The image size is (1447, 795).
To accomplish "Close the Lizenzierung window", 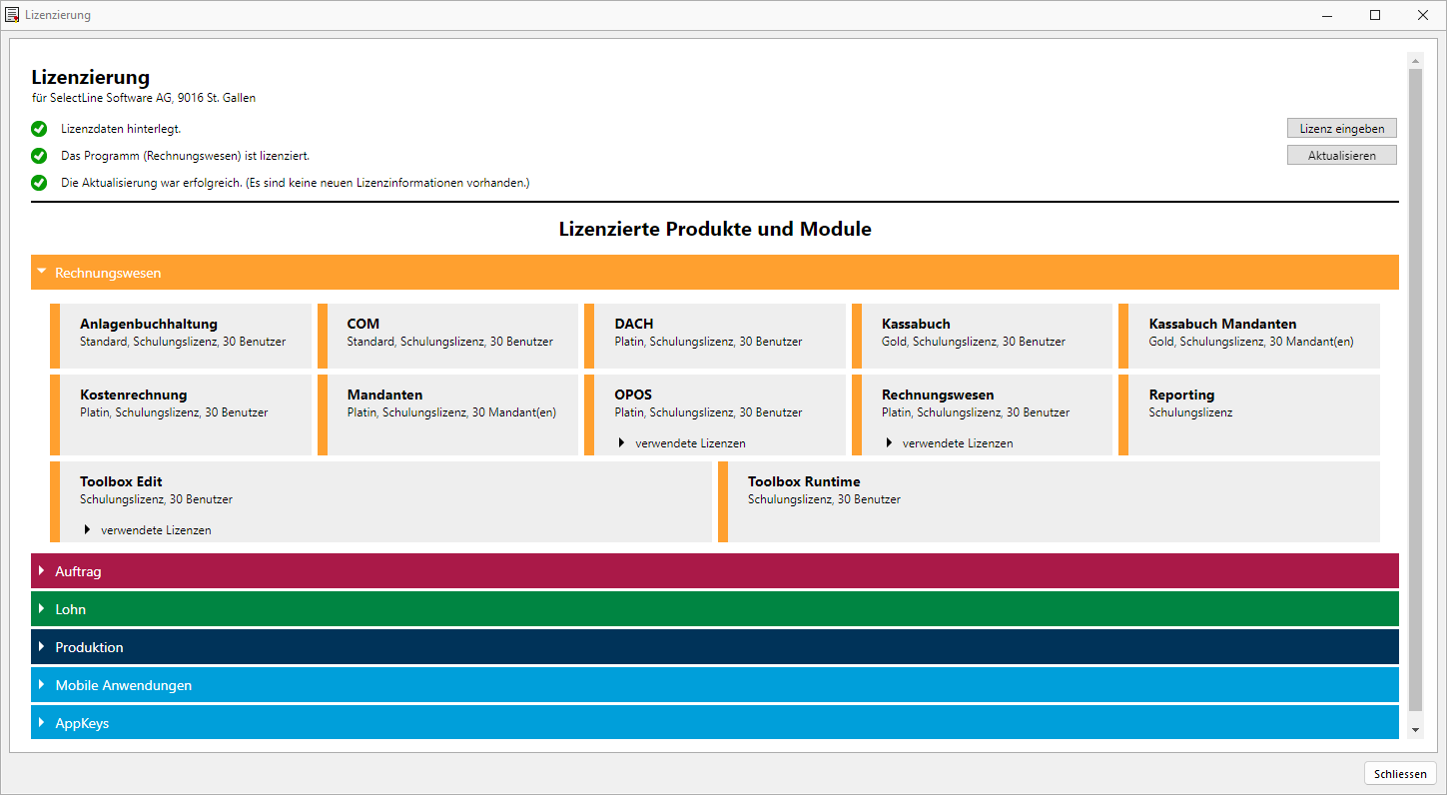I will pyautogui.click(x=1422, y=15).
